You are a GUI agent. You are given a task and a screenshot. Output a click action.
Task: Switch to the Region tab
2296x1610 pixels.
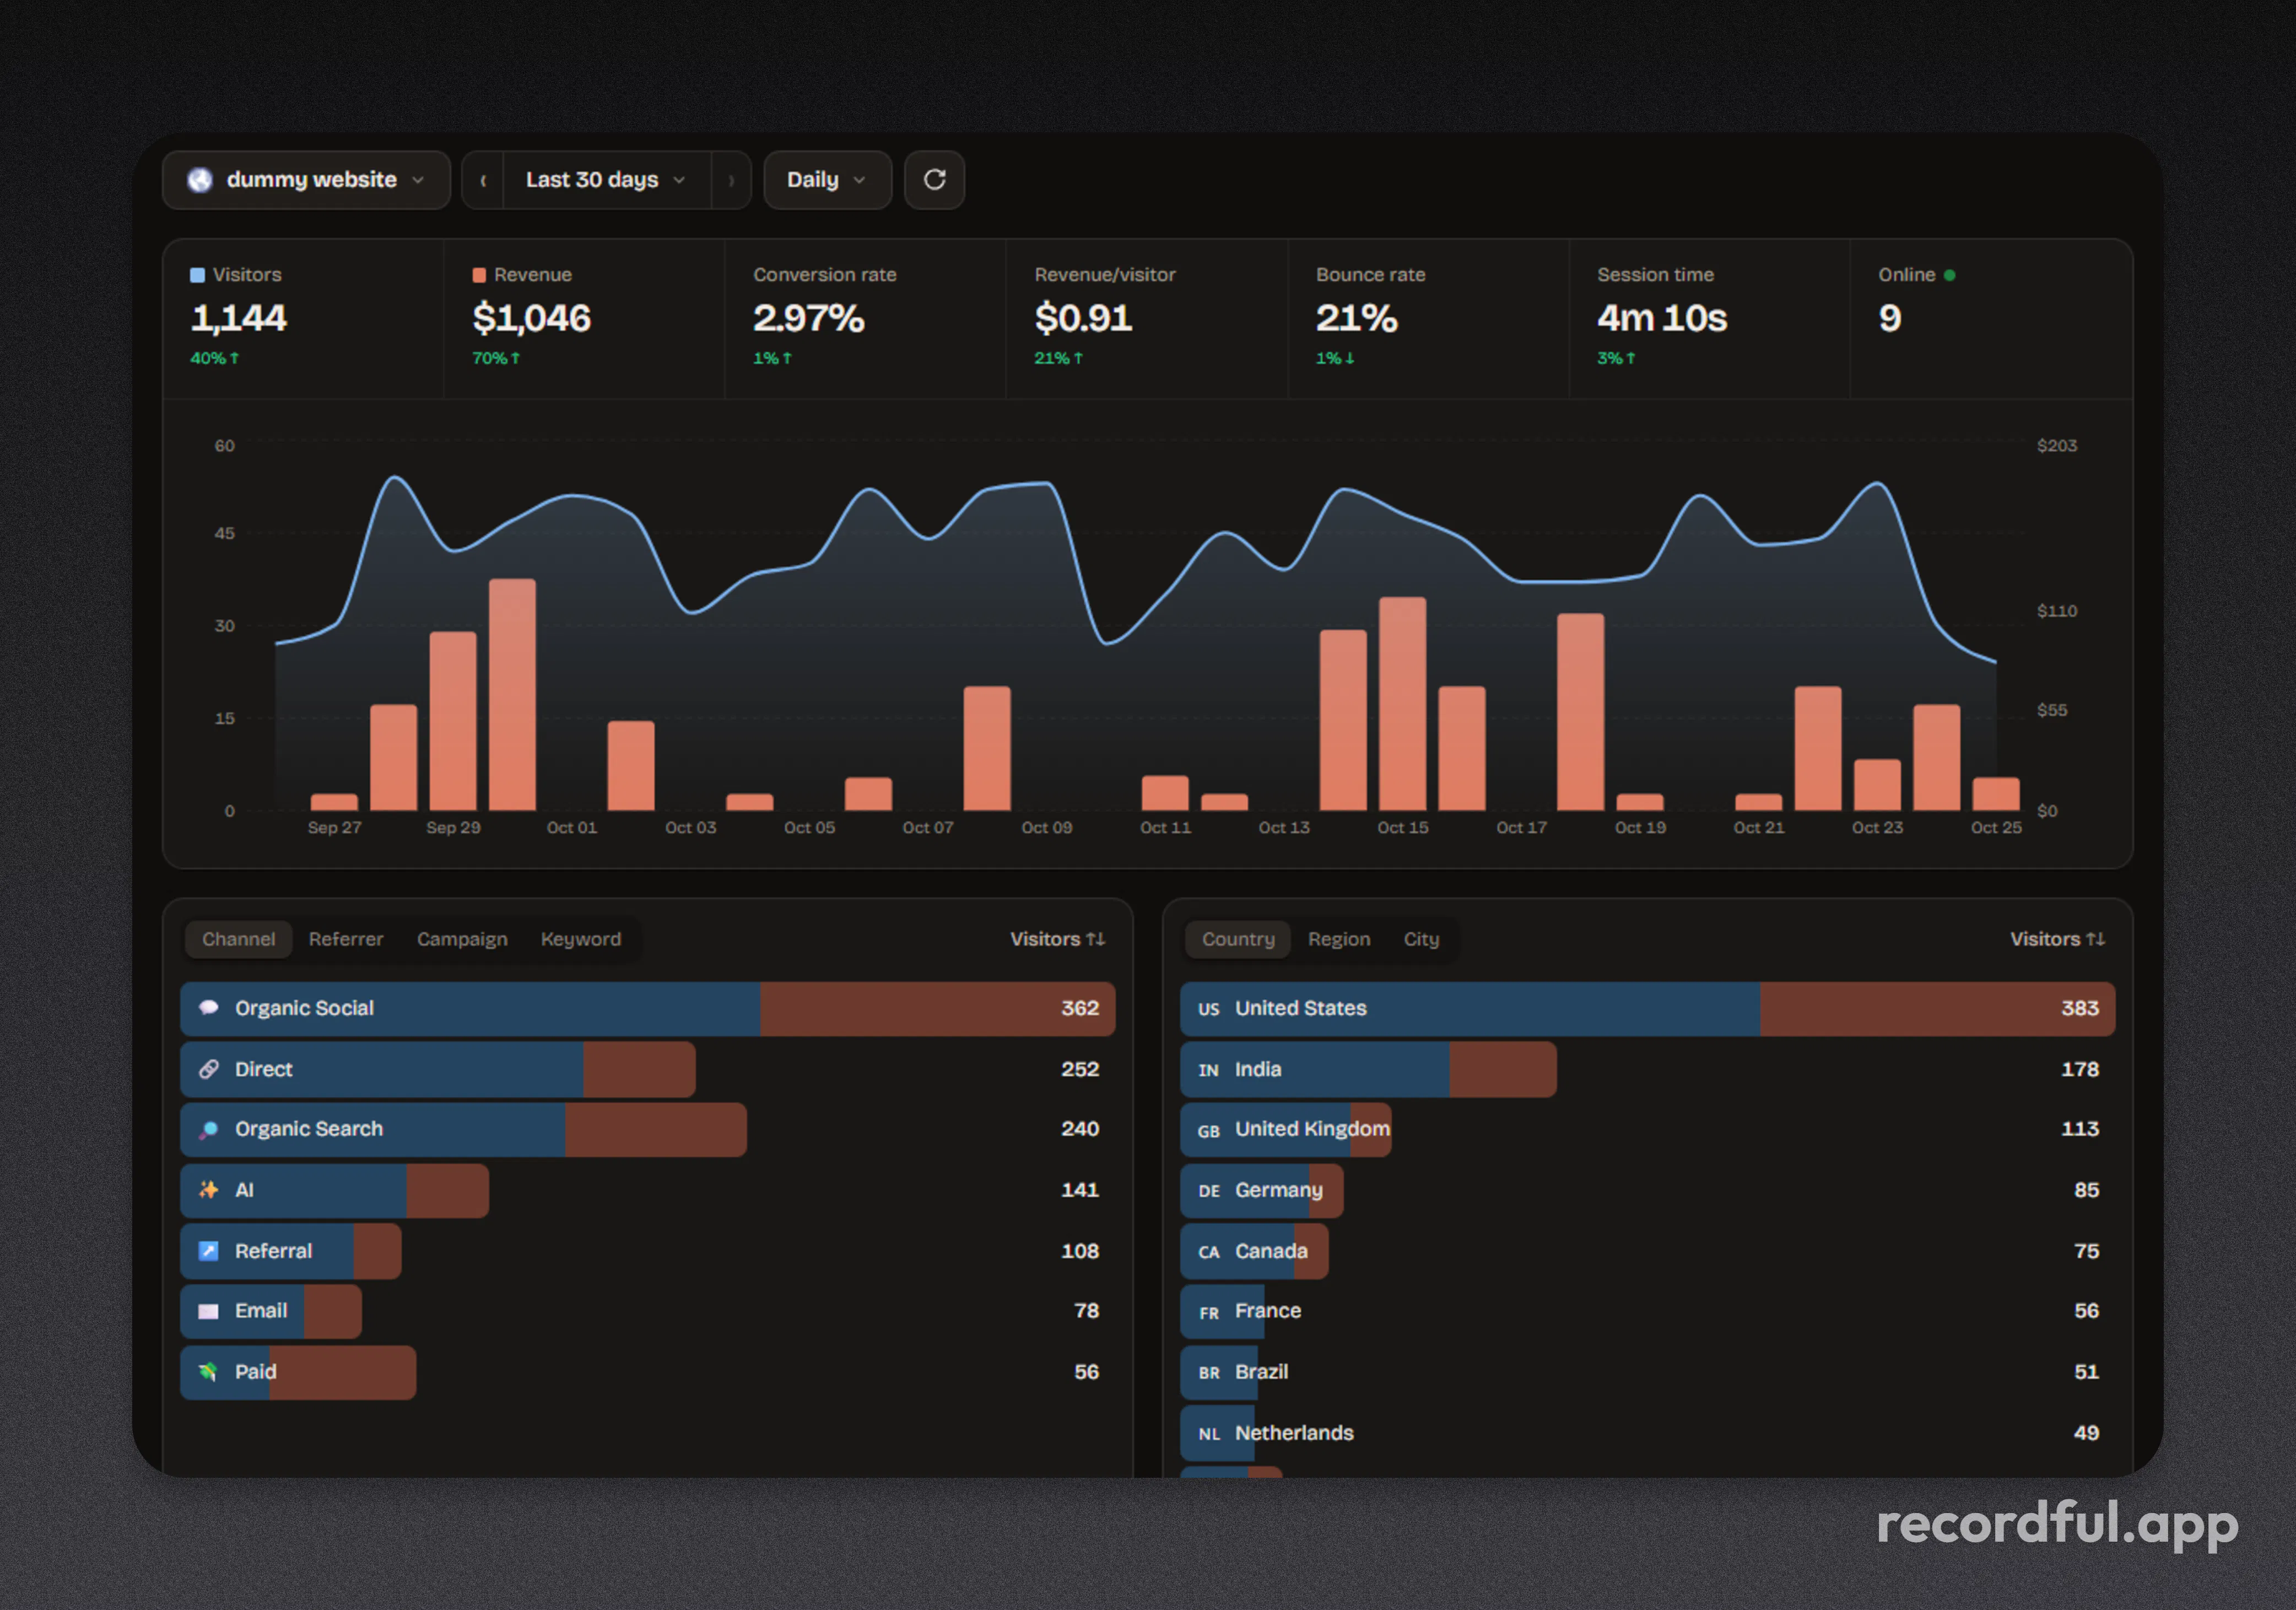tap(1339, 939)
